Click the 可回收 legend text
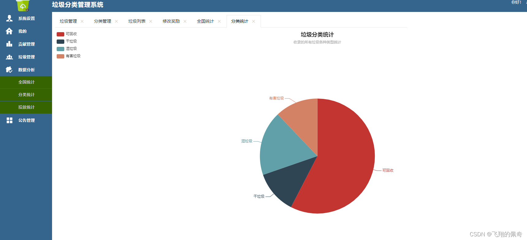 [x=71, y=34]
